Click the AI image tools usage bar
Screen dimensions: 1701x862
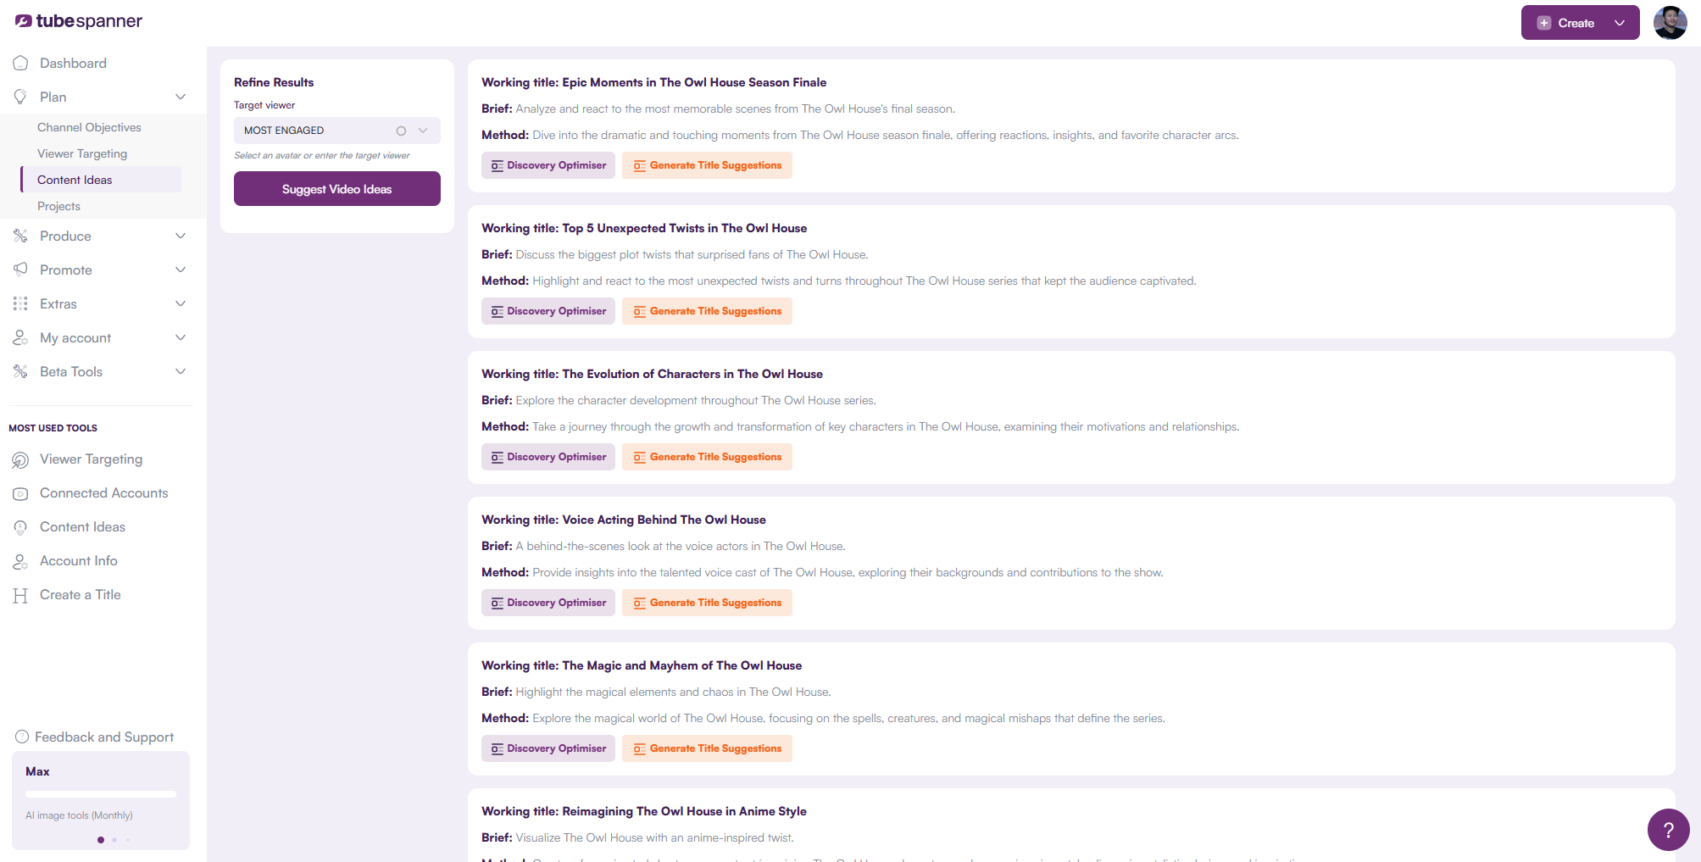[x=101, y=794]
